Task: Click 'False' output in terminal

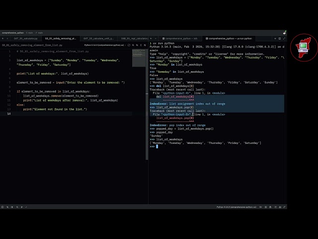Action: click(x=154, y=75)
